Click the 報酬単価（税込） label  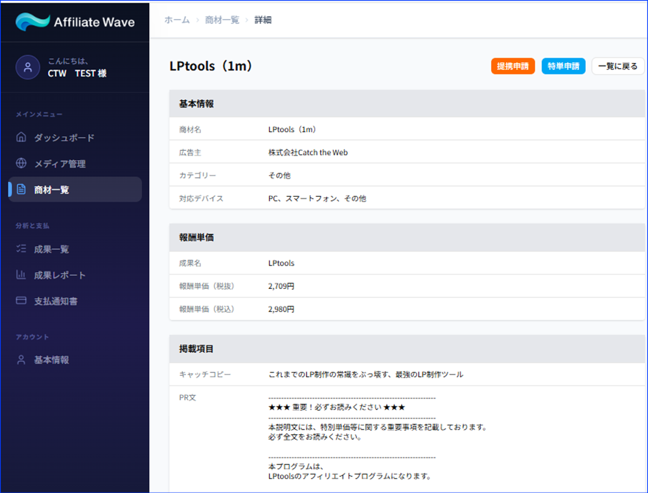(x=207, y=309)
